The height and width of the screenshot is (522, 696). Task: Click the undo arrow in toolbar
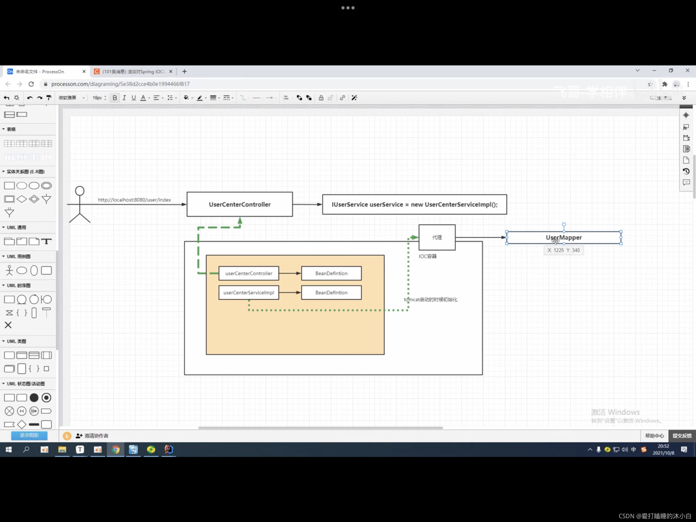30,98
